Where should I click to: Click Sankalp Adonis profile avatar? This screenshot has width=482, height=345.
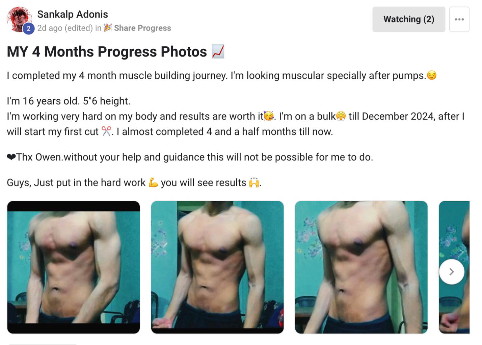(19, 19)
